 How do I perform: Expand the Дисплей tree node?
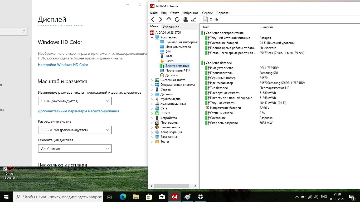[x=152, y=94]
